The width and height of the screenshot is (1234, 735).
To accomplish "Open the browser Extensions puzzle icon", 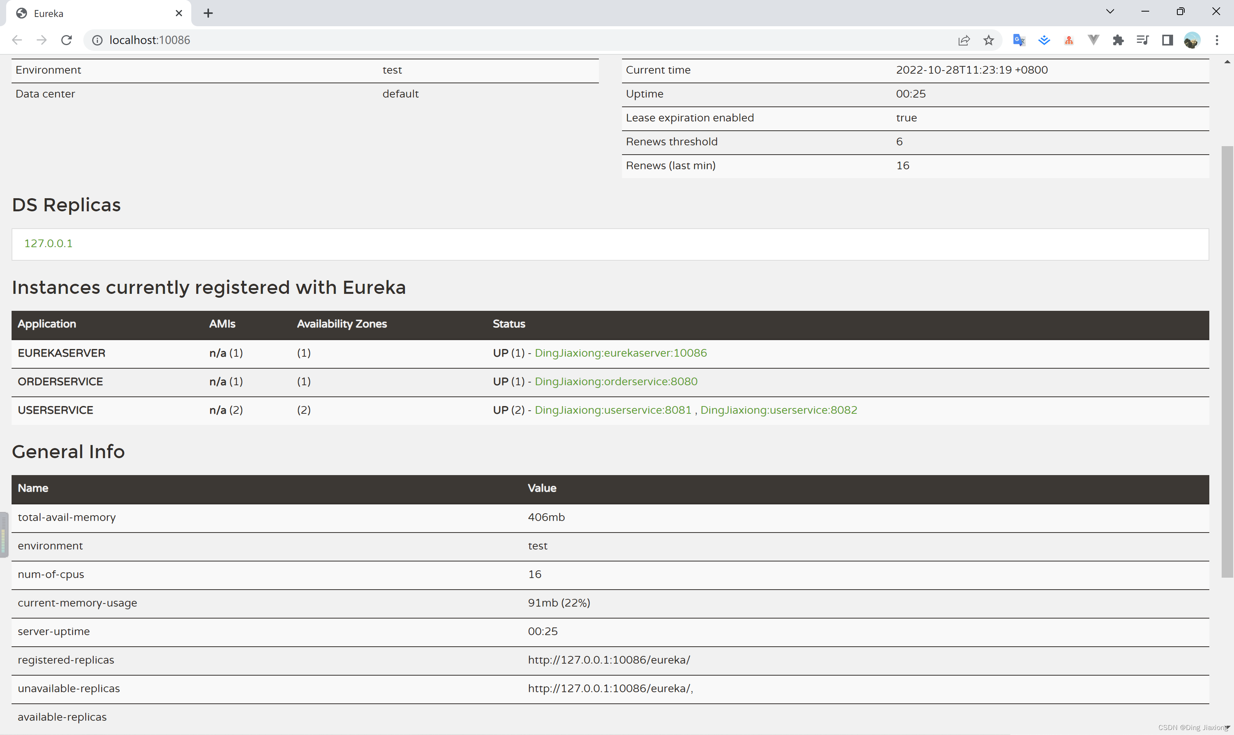I will coord(1118,40).
